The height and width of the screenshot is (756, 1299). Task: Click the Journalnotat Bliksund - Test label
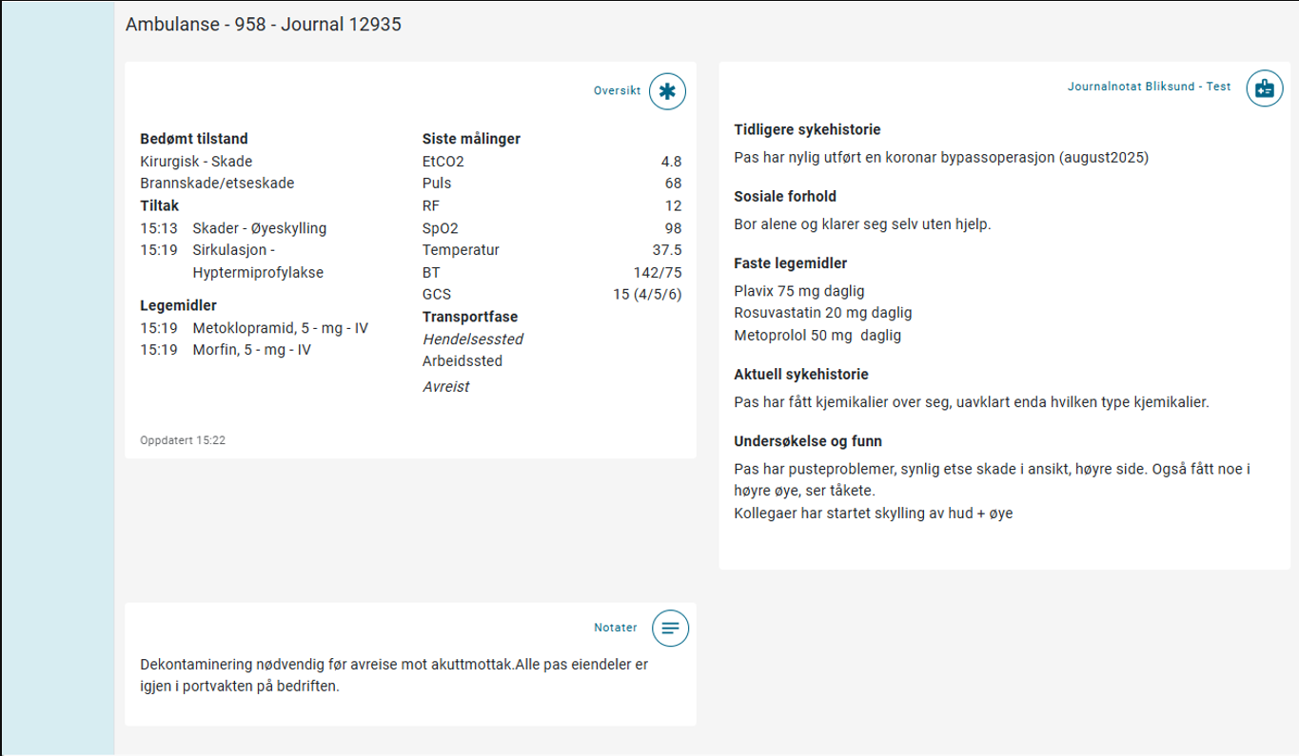pos(1149,87)
